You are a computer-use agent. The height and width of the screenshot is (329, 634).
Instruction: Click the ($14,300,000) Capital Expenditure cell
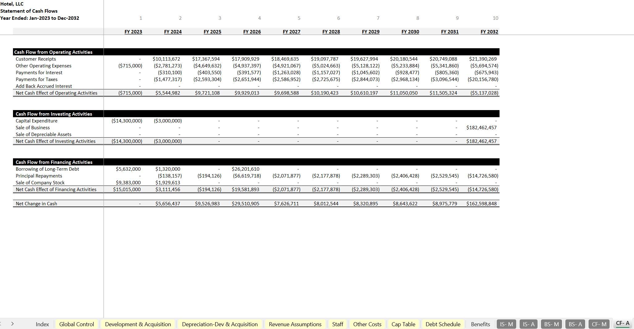click(x=127, y=121)
